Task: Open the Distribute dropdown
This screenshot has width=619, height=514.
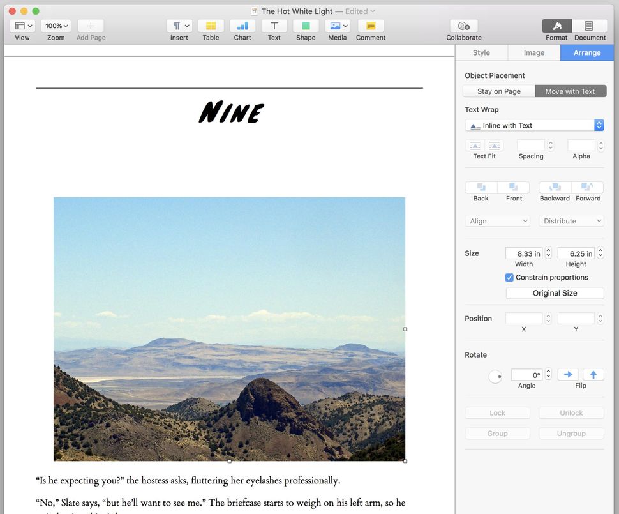Action: [571, 220]
